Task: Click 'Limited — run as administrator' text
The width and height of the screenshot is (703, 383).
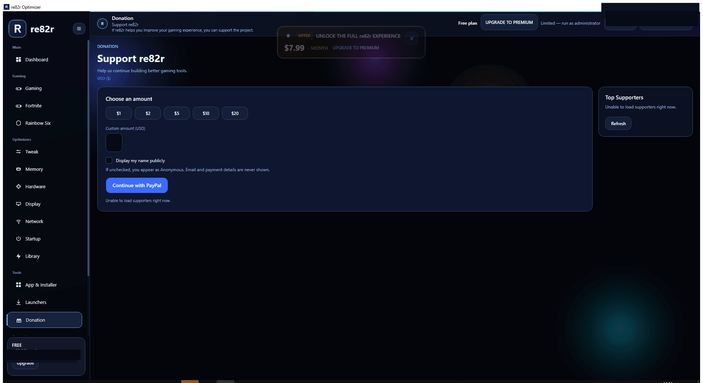Action: pyautogui.click(x=570, y=23)
